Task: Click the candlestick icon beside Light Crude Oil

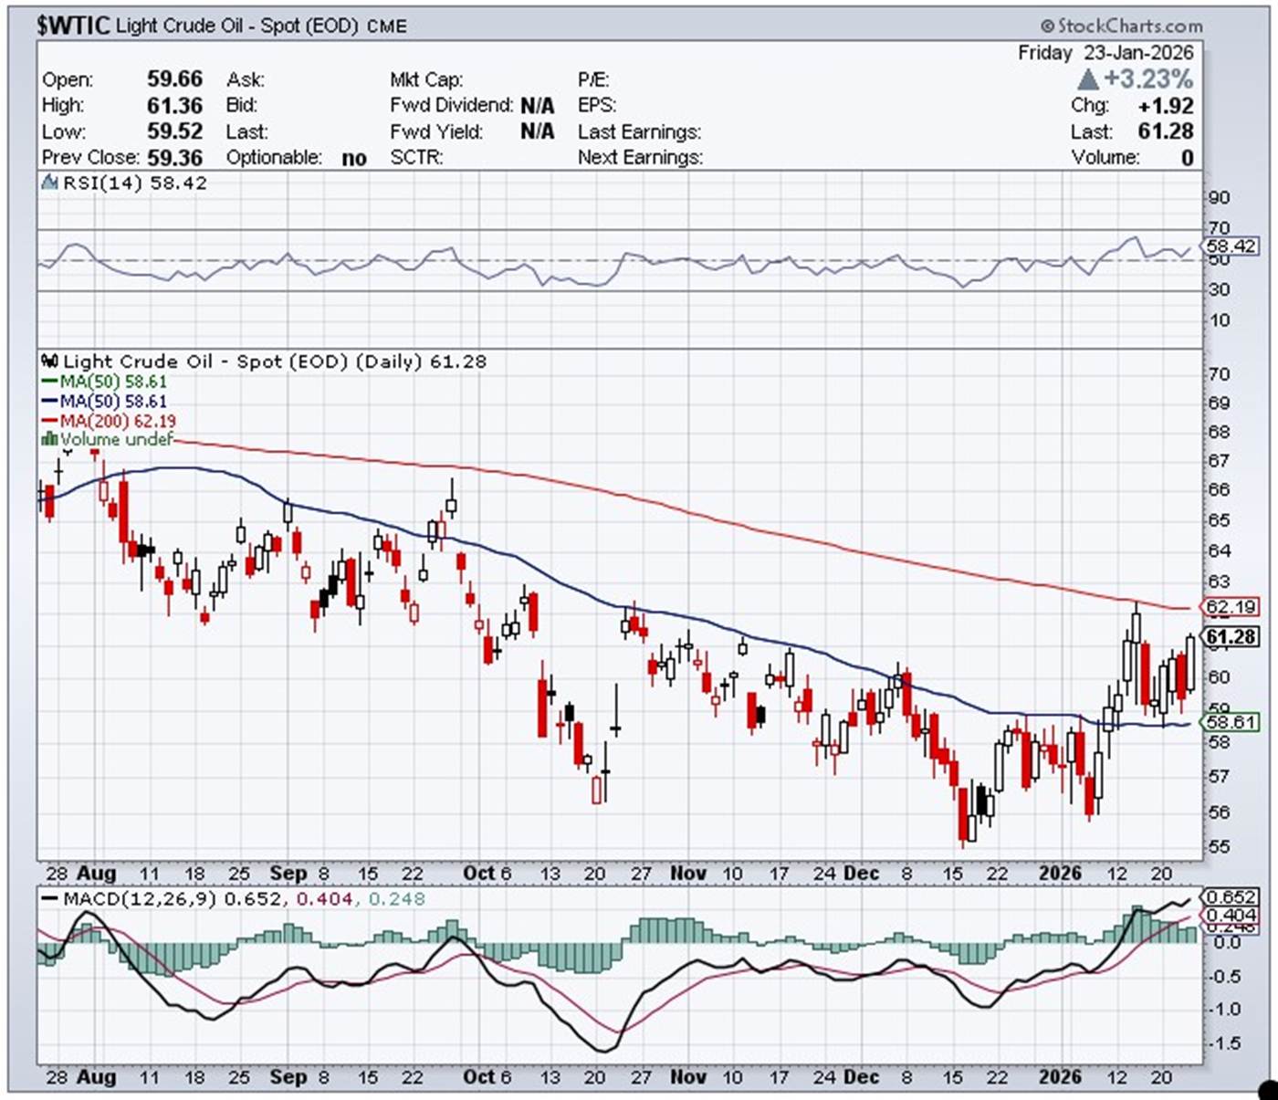Action: coord(50,361)
